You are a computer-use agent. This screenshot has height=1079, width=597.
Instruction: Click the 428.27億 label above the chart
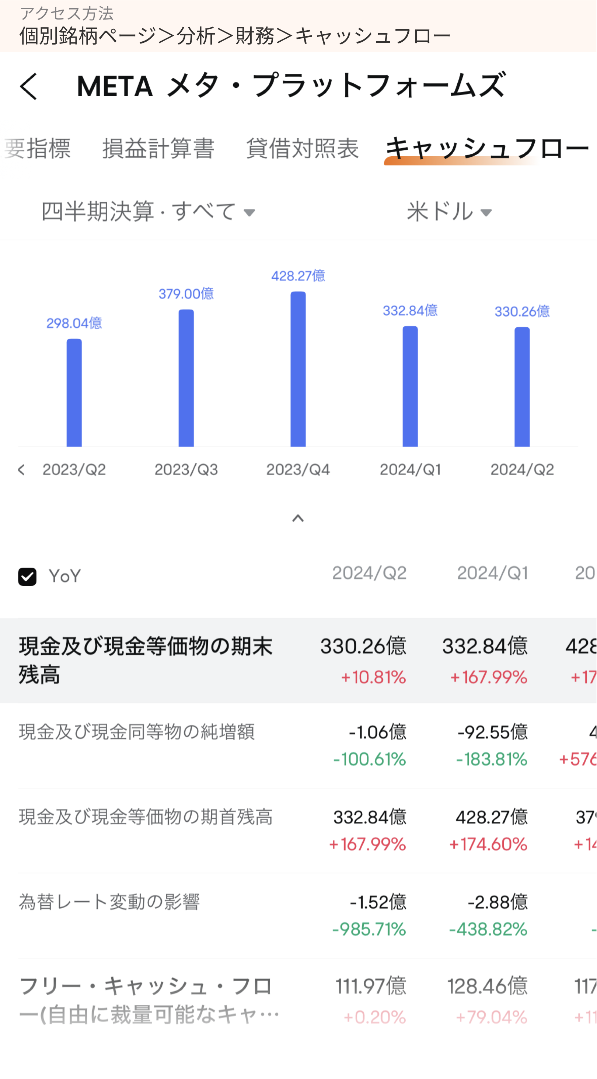[x=298, y=276]
